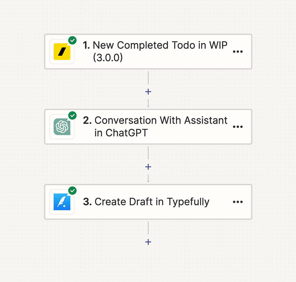The width and height of the screenshot is (296, 282).
Task: Select the "Create Draft in Typefully" title
Action: [x=152, y=202]
